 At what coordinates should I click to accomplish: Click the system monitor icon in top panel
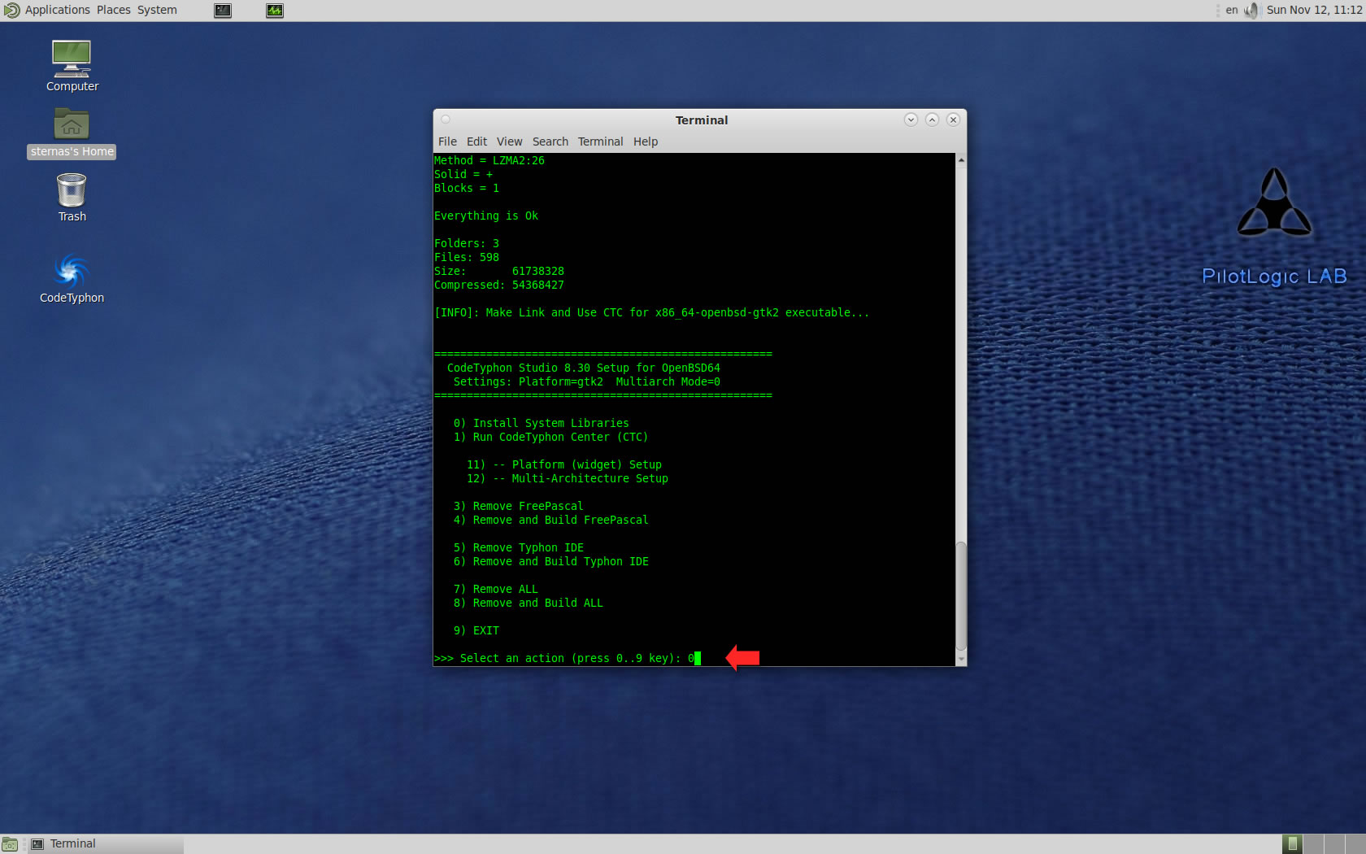point(275,11)
